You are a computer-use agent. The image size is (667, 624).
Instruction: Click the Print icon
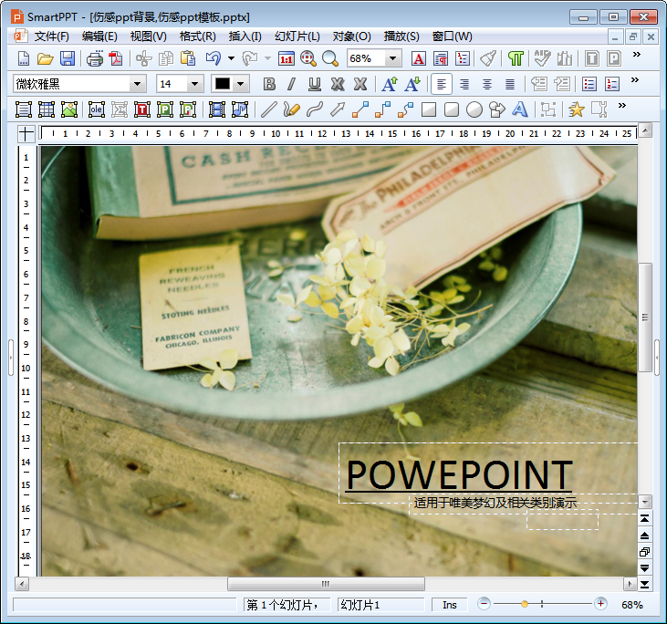coord(94,58)
